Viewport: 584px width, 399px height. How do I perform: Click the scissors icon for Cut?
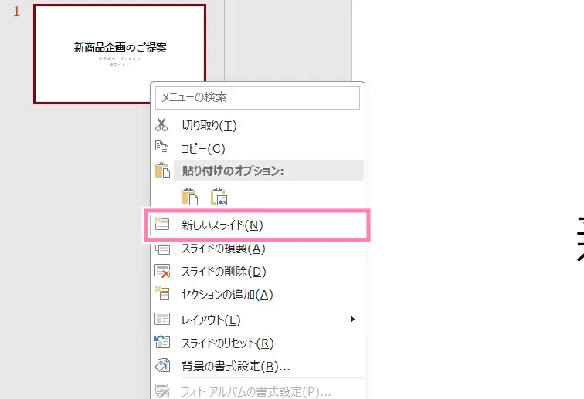[161, 124]
